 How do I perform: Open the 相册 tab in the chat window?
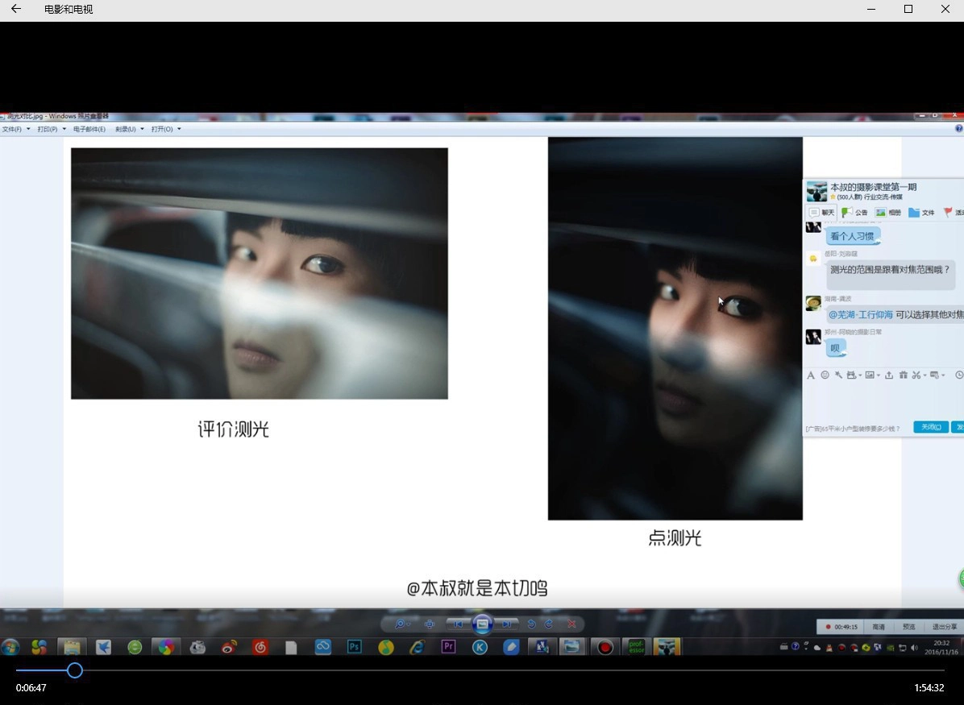pos(887,213)
